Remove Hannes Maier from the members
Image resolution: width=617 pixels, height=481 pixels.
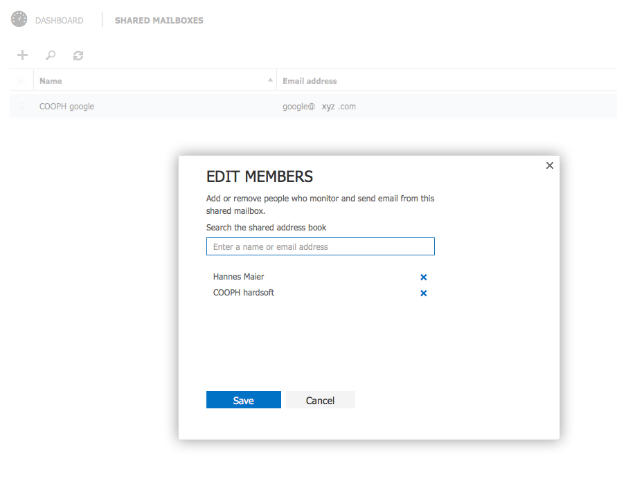[424, 277]
